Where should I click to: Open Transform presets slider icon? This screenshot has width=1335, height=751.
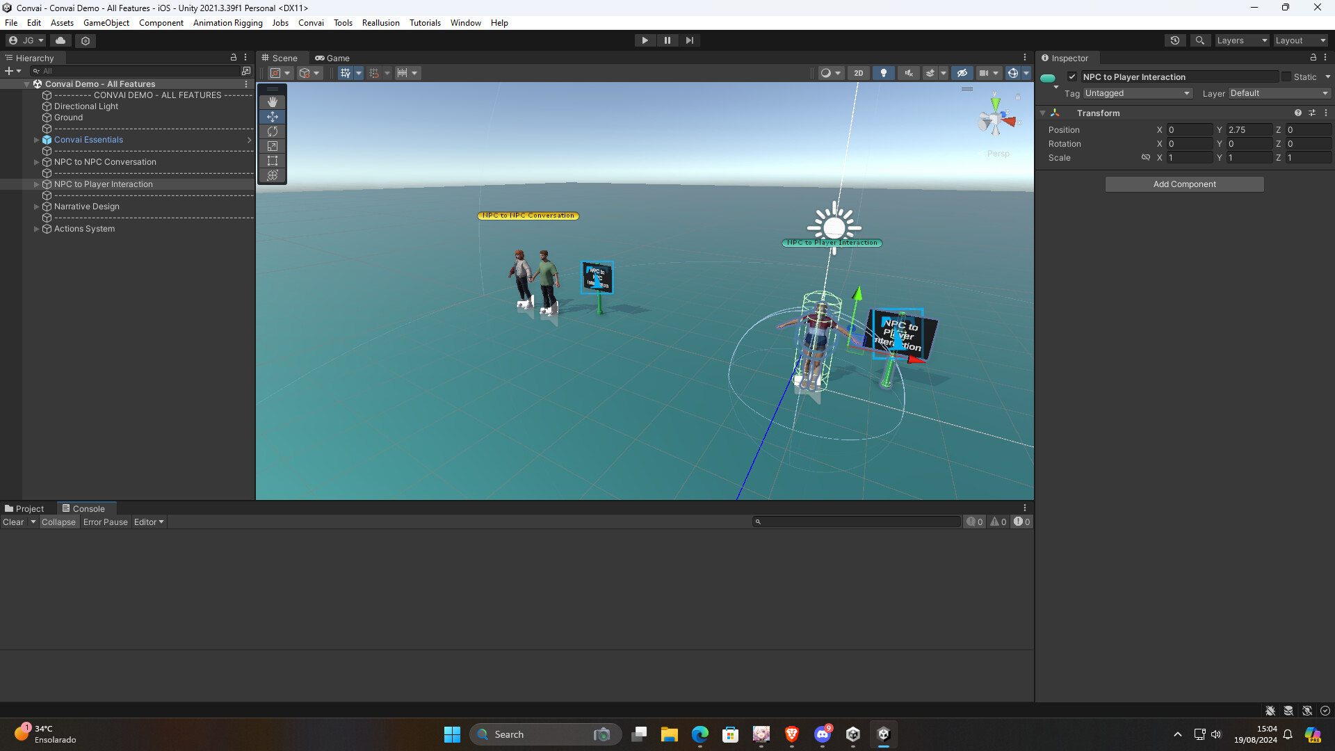pyautogui.click(x=1312, y=113)
